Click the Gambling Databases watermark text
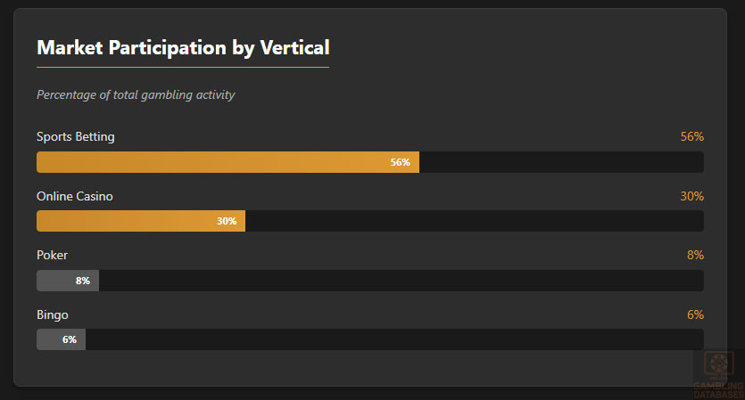Screen dimensions: 745x400 tap(718, 388)
